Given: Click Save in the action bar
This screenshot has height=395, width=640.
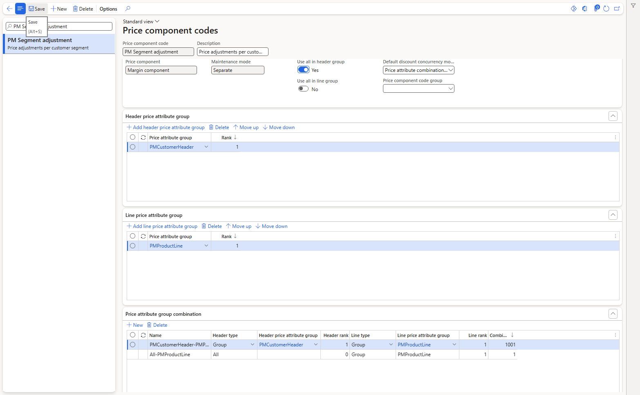Looking at the screenshot, I should [x=37, y=9].
